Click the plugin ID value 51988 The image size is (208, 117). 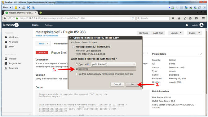172,64
